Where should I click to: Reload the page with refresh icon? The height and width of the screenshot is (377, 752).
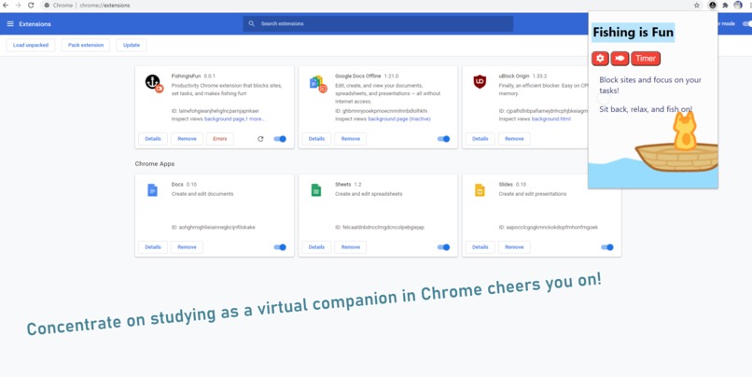31,6
